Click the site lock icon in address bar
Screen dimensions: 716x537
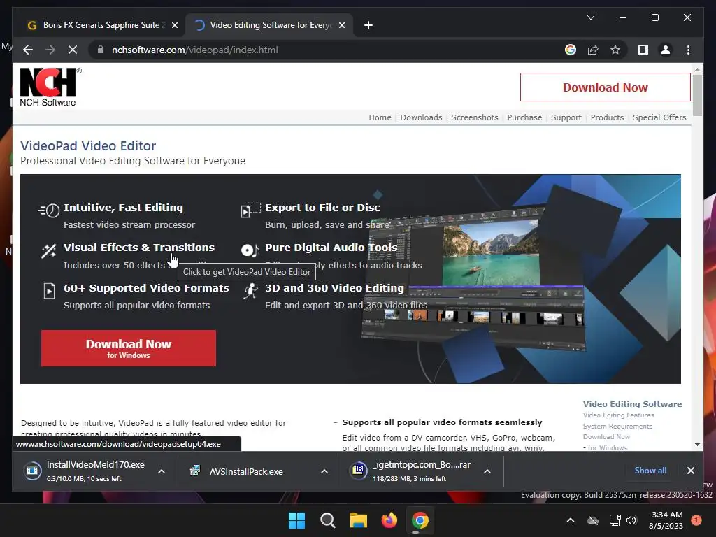click(101, 50)
